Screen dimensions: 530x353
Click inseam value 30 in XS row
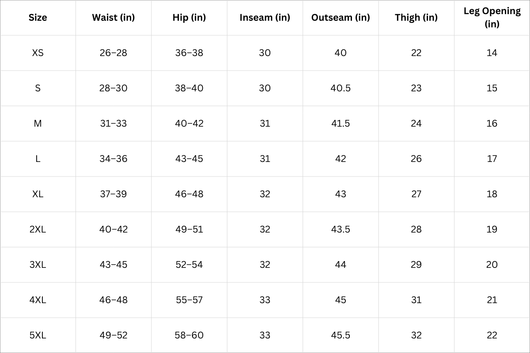[265, 53]
